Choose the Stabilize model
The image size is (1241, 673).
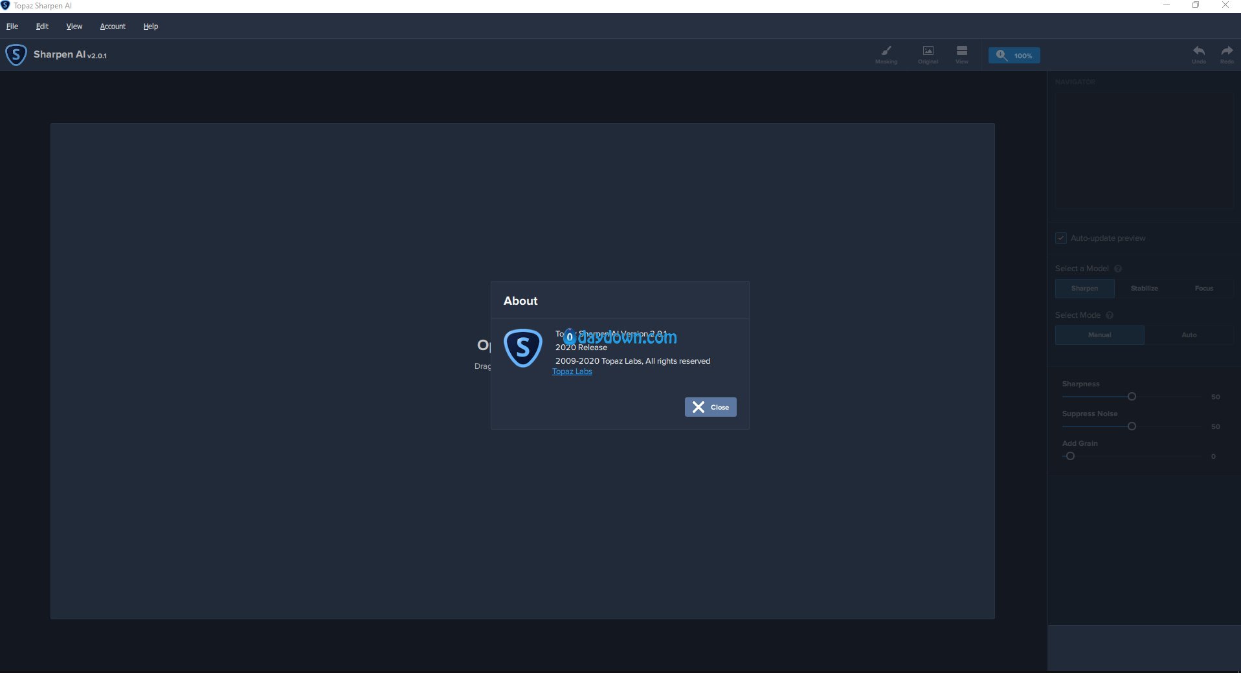pyautogui.click(x=1144, y=289)
